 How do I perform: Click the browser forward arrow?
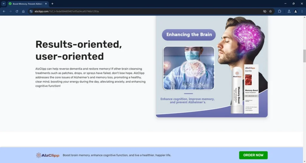(x=10, y=11)
